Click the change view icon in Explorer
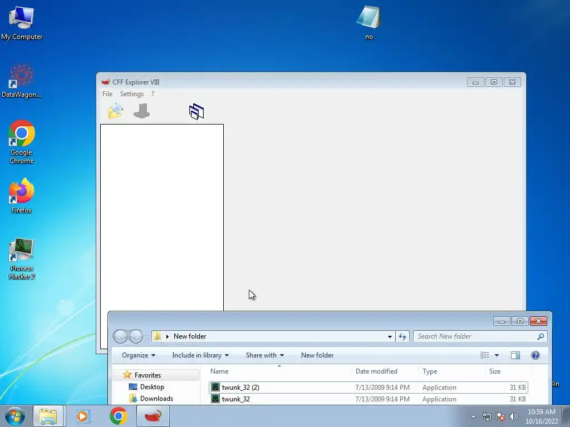The image size is (570, 427). [485, 355]
